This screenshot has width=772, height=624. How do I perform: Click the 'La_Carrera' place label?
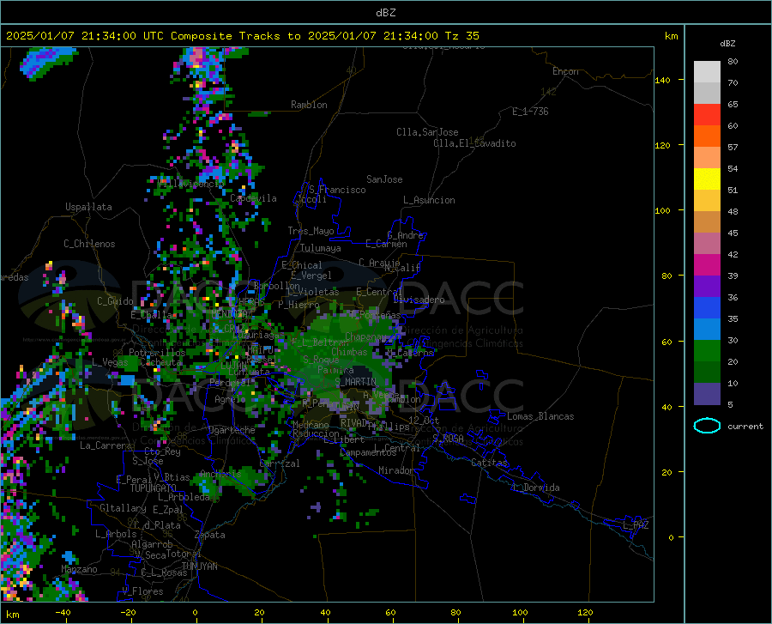click(106, 445)
